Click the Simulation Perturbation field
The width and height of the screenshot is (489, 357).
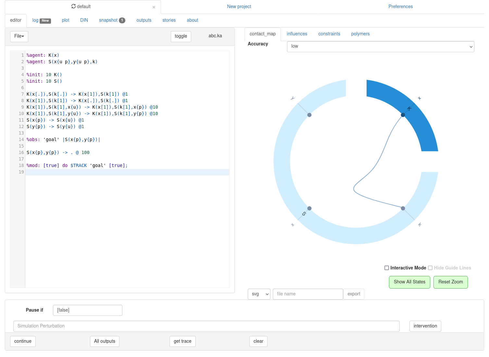pyautogui.click(x=207, y=326)
